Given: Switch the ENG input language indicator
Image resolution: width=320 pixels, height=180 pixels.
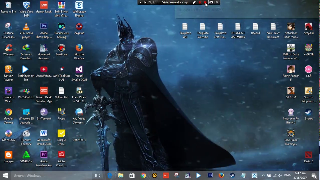Looking at the screenshot, I should coord(287,175).
